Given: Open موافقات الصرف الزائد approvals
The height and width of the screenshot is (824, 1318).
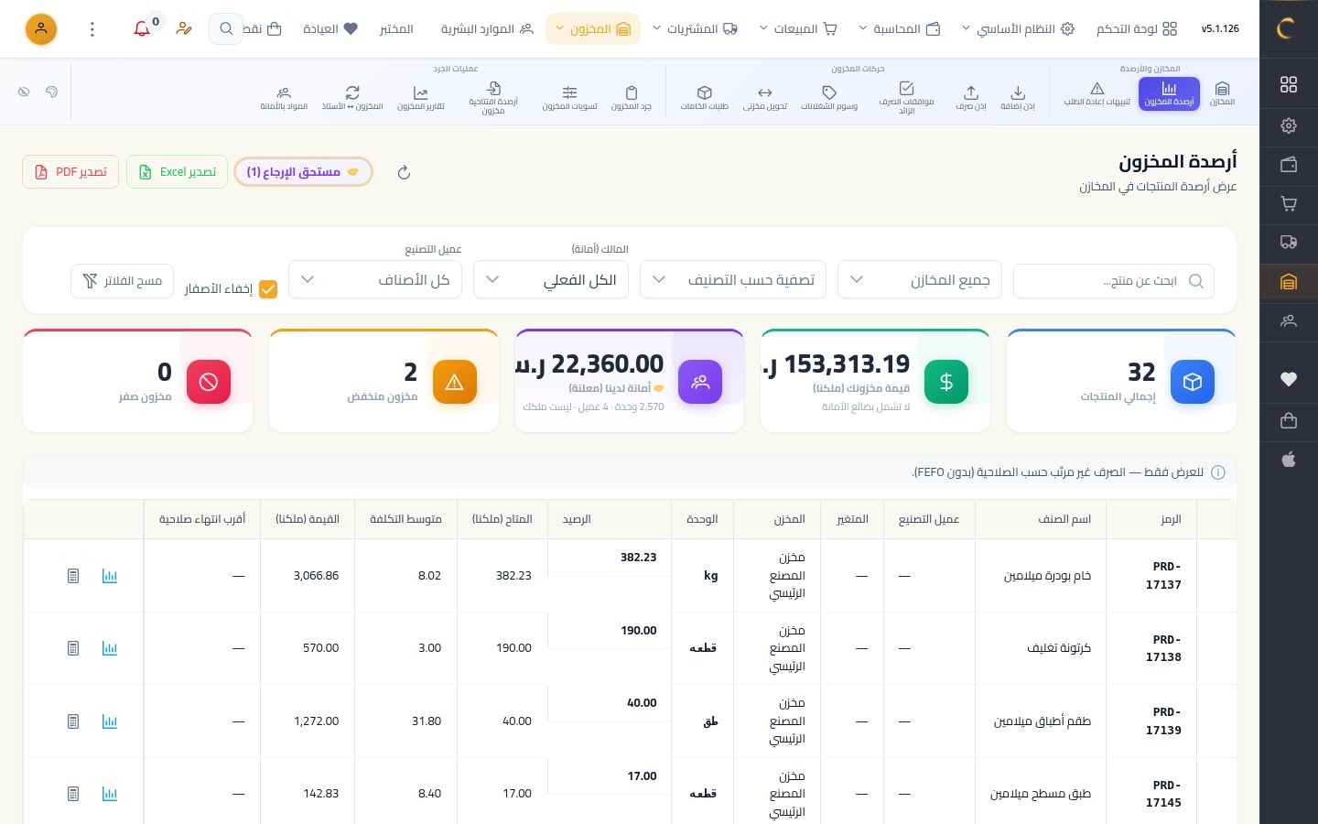Looking at the screenshot, I should coord(906,98).
